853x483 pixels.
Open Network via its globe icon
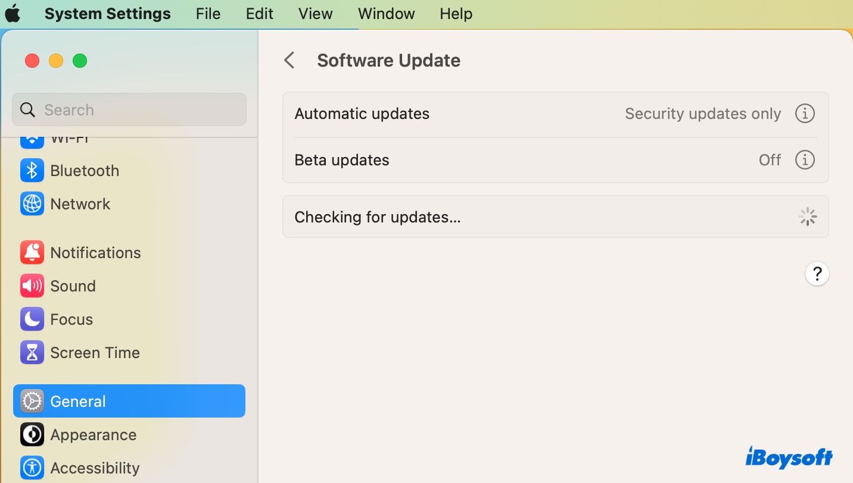(x=32, y=204)
